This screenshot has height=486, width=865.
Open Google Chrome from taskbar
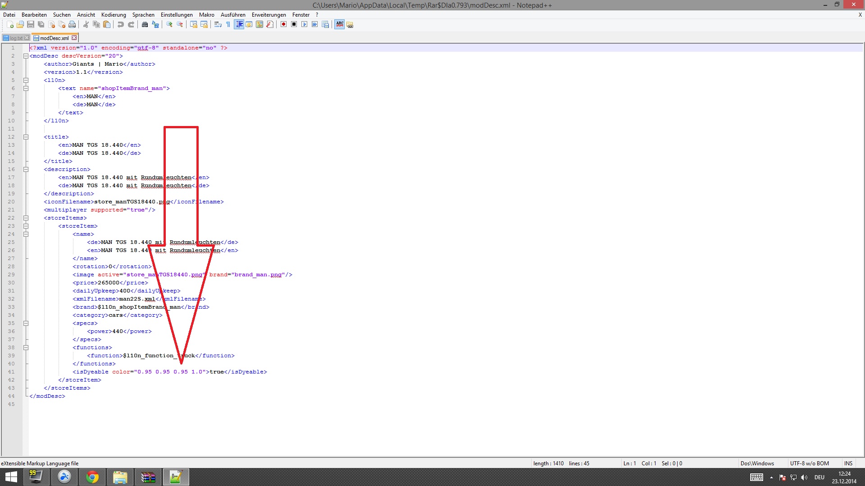(x=92, y=477)
